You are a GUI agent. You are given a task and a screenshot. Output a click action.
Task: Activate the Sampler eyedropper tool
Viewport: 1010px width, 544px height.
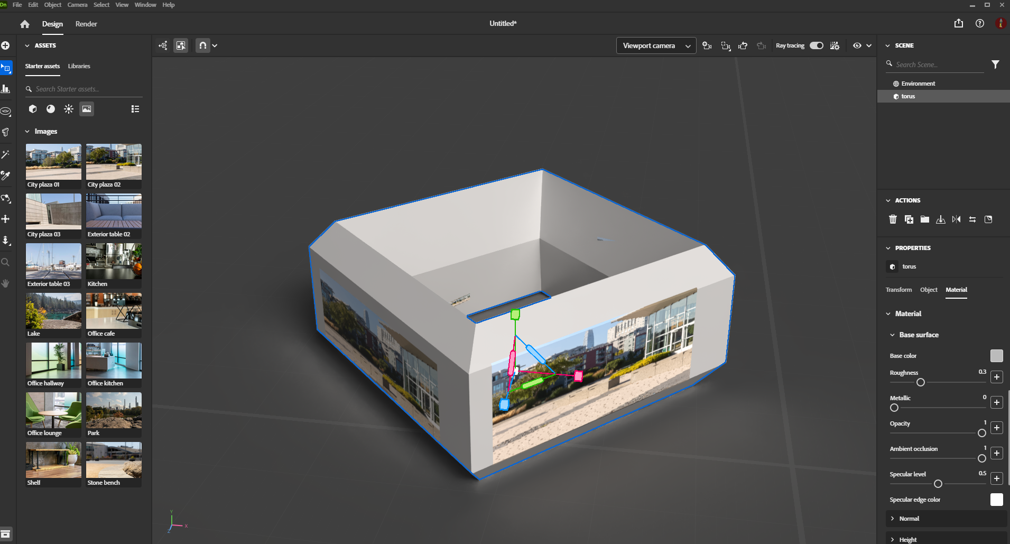click(x=6, y=175)
